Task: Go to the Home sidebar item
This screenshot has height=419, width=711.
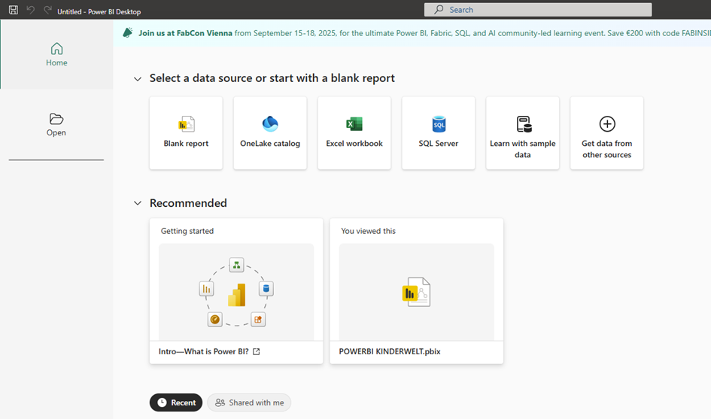Action: pos(56,54)
